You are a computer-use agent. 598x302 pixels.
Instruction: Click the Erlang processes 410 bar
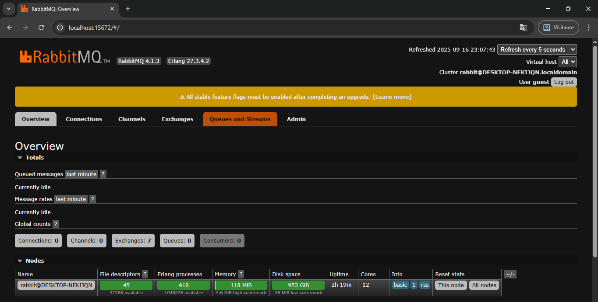point(184,285)
